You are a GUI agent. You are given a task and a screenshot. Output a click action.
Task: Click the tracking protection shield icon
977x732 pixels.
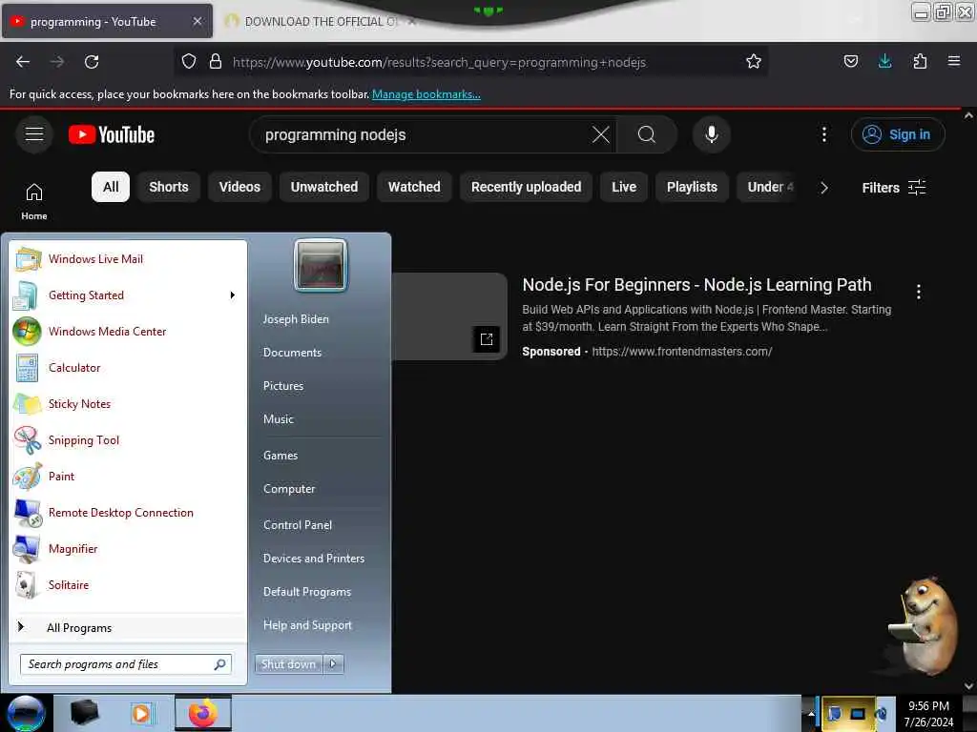coord(189,61)
